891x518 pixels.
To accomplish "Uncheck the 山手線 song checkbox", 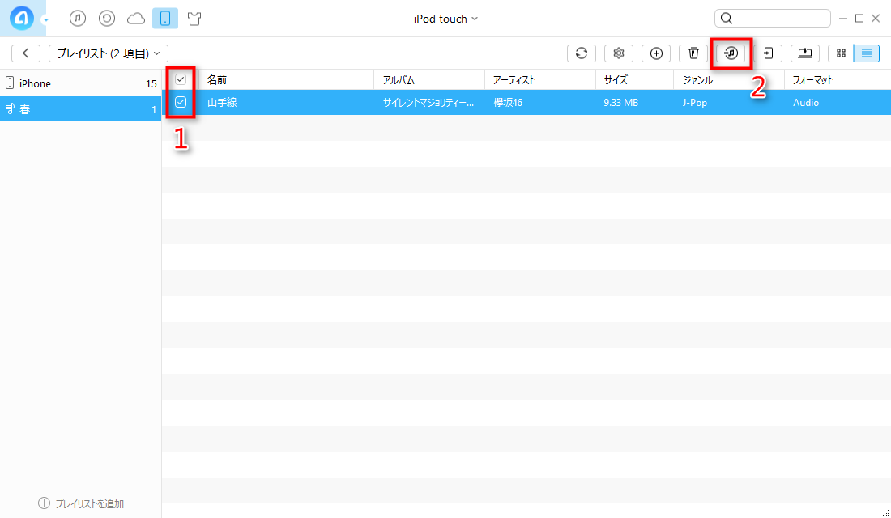I will click(x=181, y=102).
